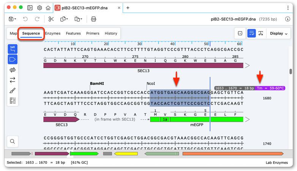Screen dimensions: 297x171
Task: Toggle double-stranded arrows sidebar icon
Action: tap(13, 80)
